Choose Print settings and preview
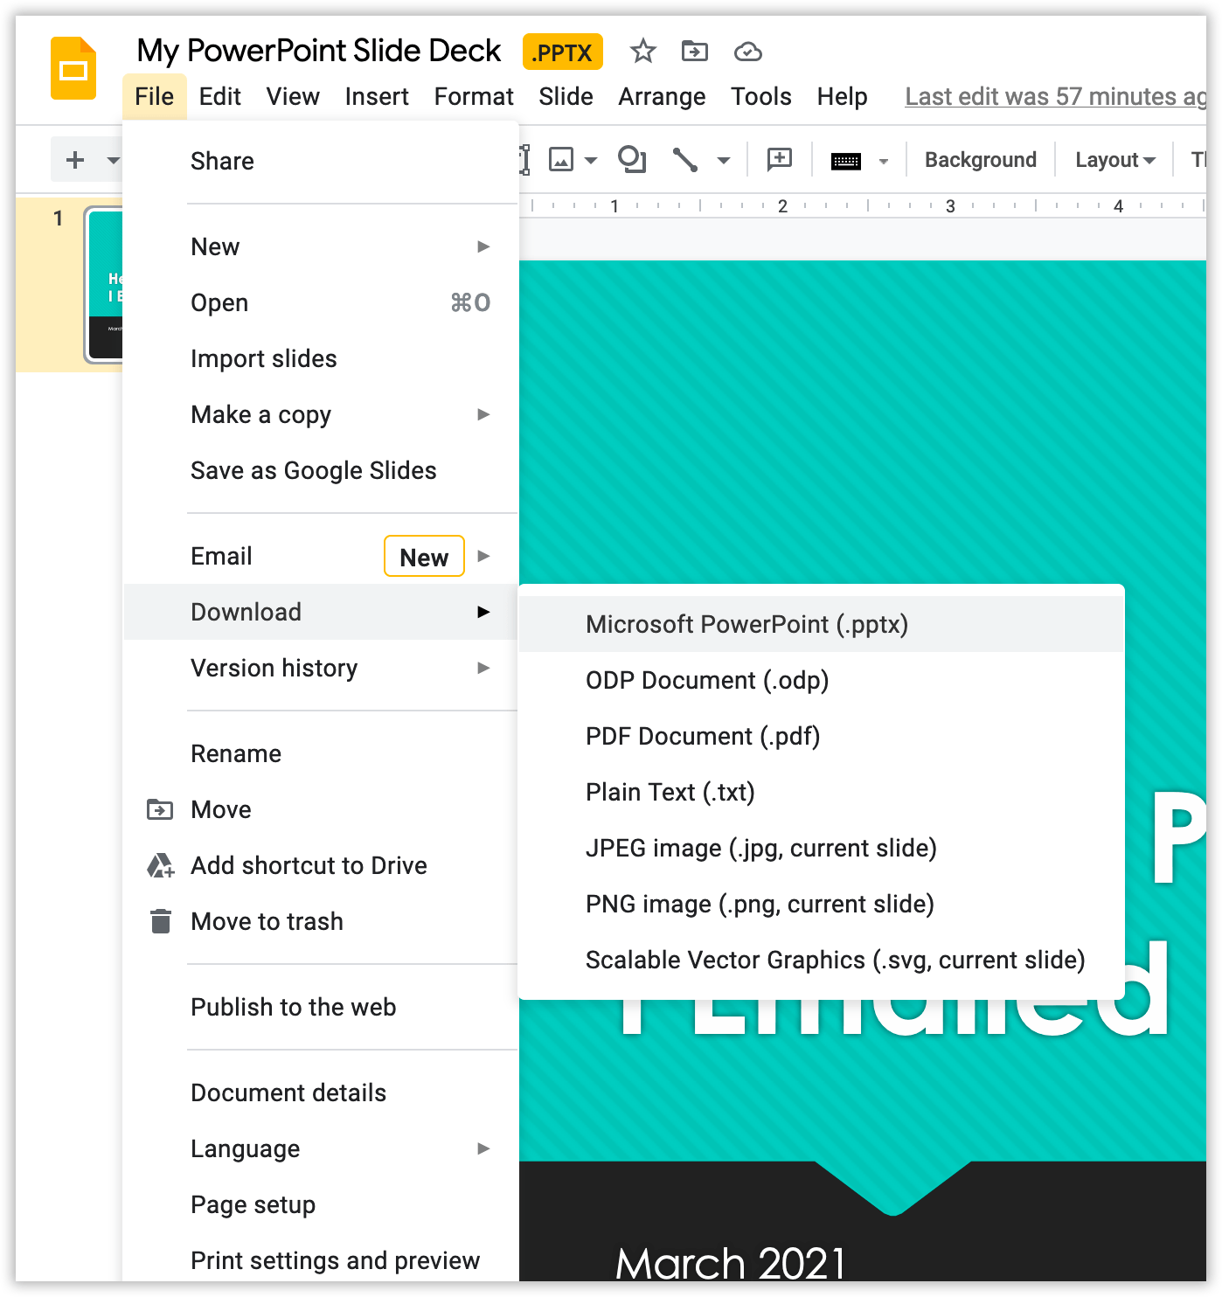 pos(321,1260)
